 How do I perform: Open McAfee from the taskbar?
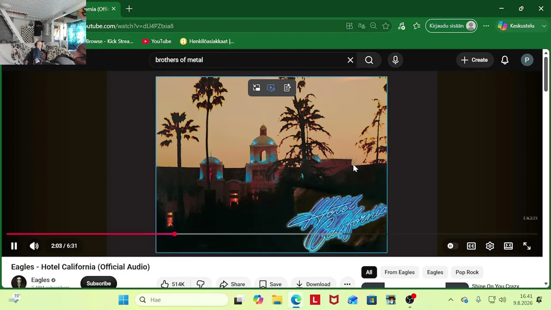334,300
